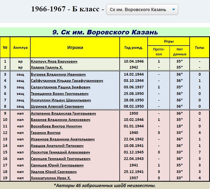Viewport: 210px width, 189px height.
Task: Open player link Цуриков Алексей Сергеевич
Action: tap(57, 106)
